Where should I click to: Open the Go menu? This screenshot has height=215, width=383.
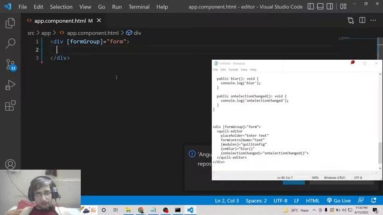(x=102, y=7)
